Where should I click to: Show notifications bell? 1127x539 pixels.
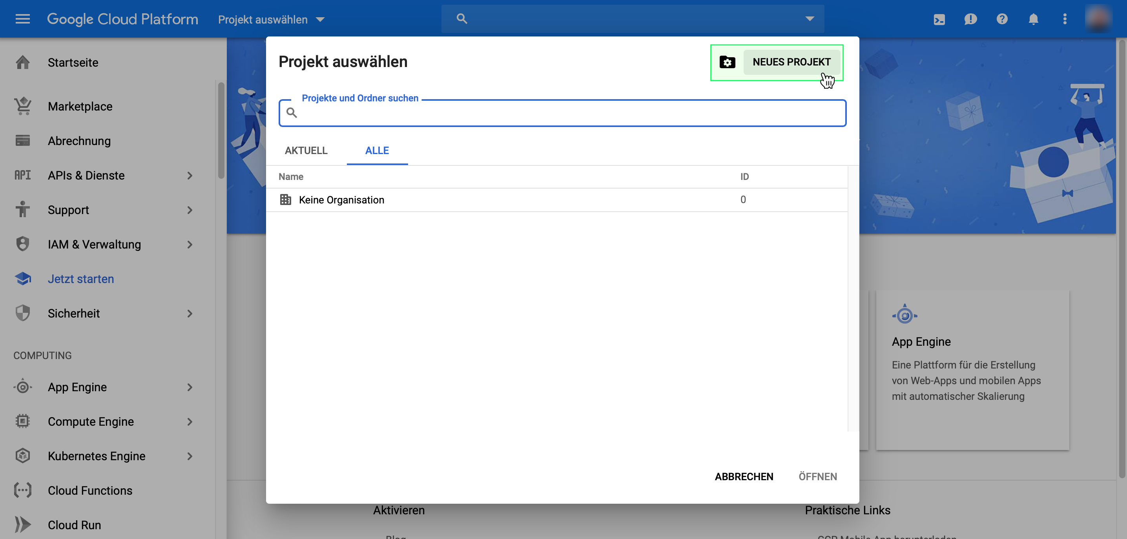[x=1033, y=19]
